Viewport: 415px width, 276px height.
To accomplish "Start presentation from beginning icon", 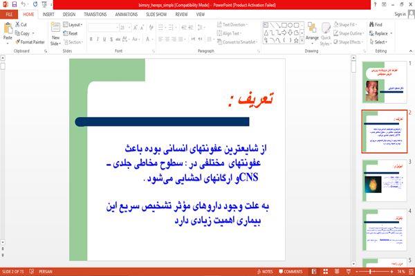I will (x=44, y=4).
